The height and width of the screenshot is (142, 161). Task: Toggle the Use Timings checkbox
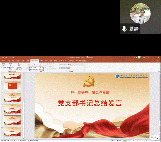coord(48,66)
